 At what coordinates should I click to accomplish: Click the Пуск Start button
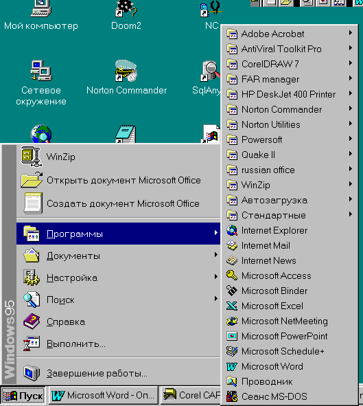click(x=23, y=396)
